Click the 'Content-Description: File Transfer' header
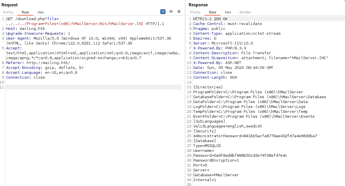 (x=232, y=53)
